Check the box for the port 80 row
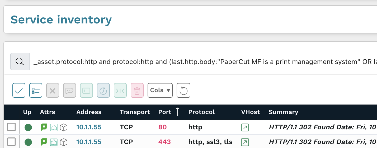This screenshot has width=377, height=148. (x=11, y=127)
